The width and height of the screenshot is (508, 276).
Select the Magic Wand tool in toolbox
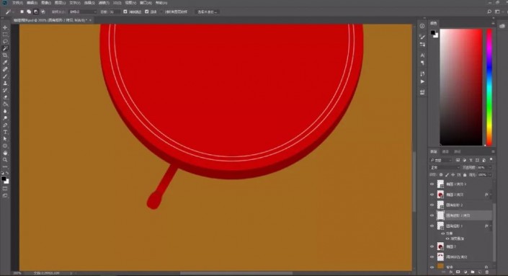pyautogui.click(x=5, y=48)
